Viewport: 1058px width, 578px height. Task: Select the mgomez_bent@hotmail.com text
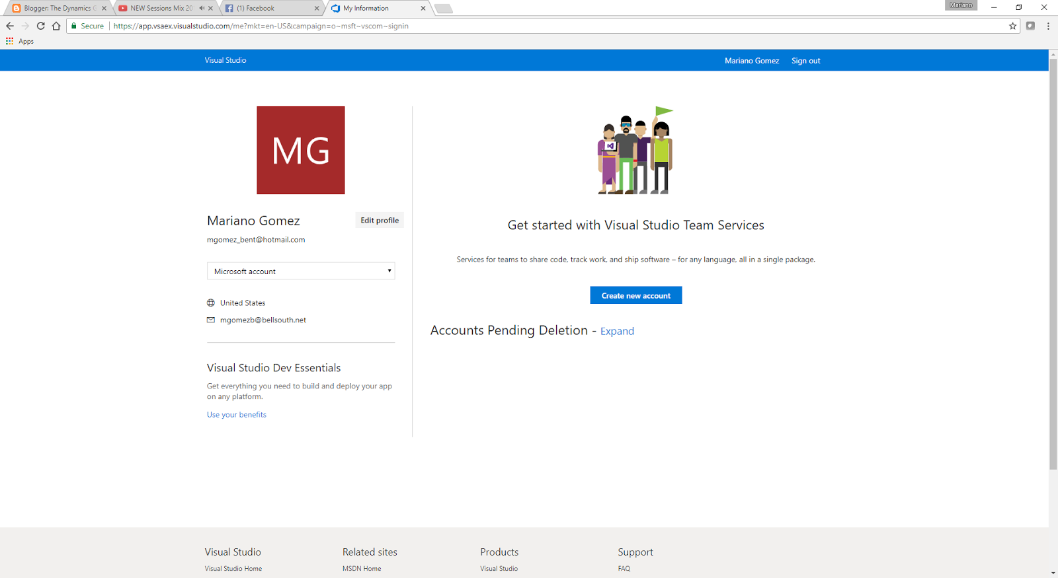pos(256,240)
